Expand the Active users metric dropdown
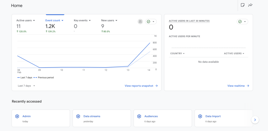 26,20
